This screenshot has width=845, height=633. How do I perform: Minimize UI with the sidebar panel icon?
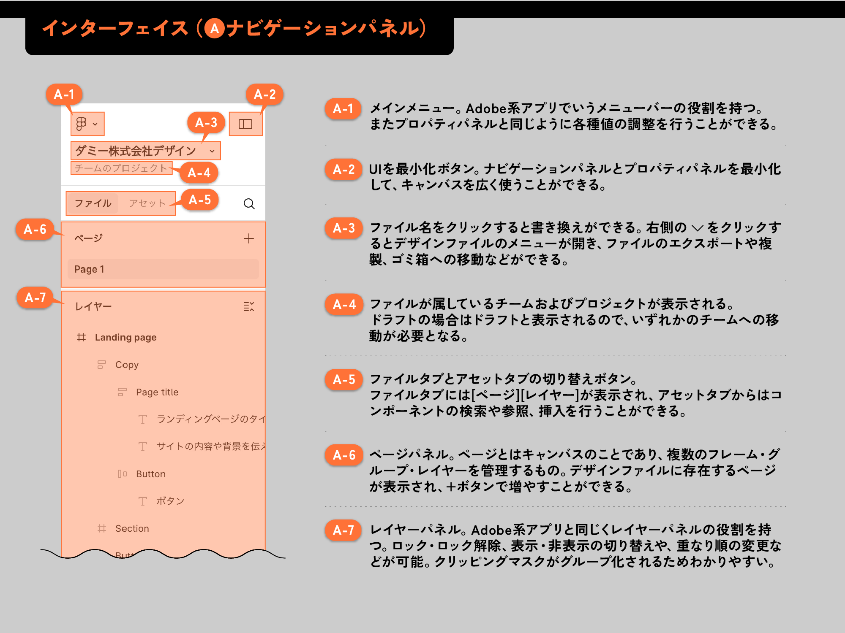(x=245, y=124)
